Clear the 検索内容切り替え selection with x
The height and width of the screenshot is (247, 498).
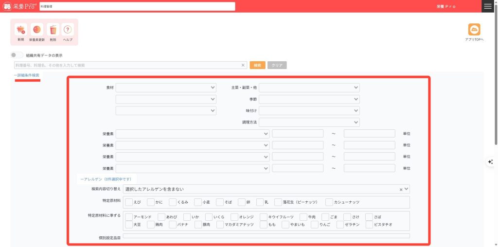pyautogui.click(x=401, y=190)
